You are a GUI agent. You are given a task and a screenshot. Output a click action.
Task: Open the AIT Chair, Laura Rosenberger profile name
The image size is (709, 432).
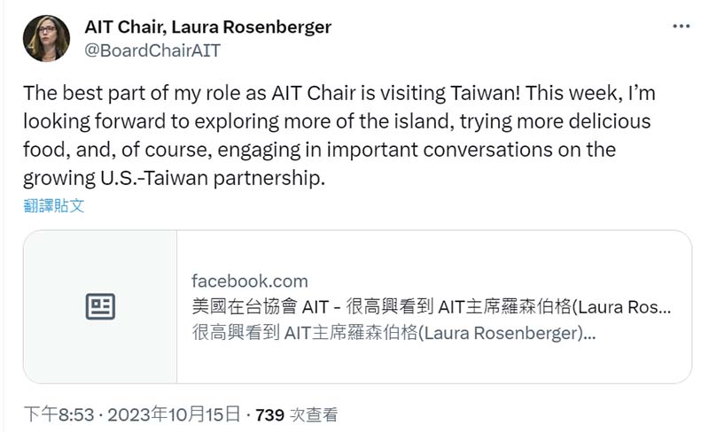[x=207, y=27]
